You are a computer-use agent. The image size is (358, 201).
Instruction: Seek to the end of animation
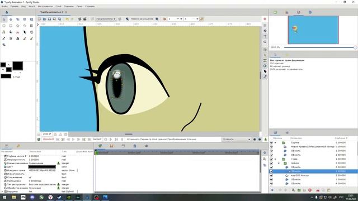coord(89,139)
